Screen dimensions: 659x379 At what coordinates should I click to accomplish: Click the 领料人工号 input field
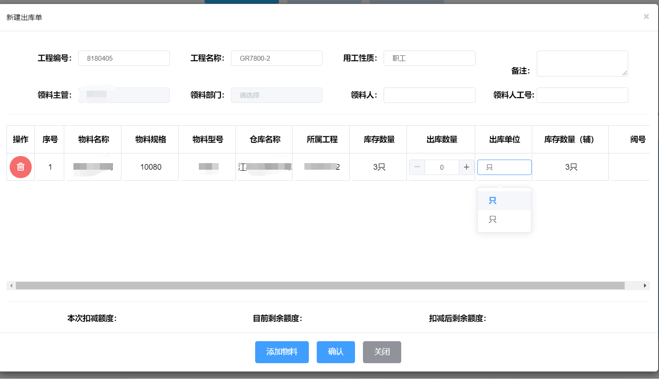pyautogui.click(x=582, y=95)
